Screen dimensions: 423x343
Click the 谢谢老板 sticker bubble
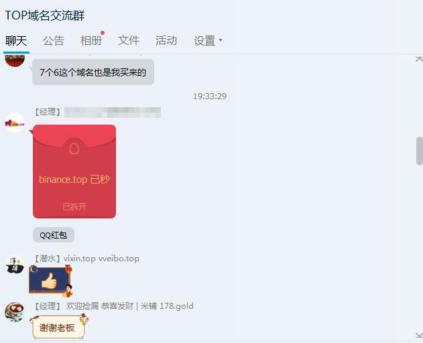pos(59,327)
